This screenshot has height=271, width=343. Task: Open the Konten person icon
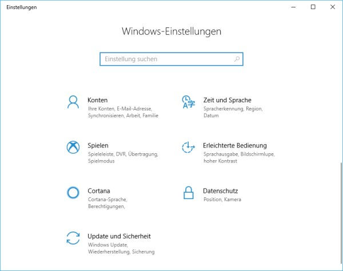(73, 102)
